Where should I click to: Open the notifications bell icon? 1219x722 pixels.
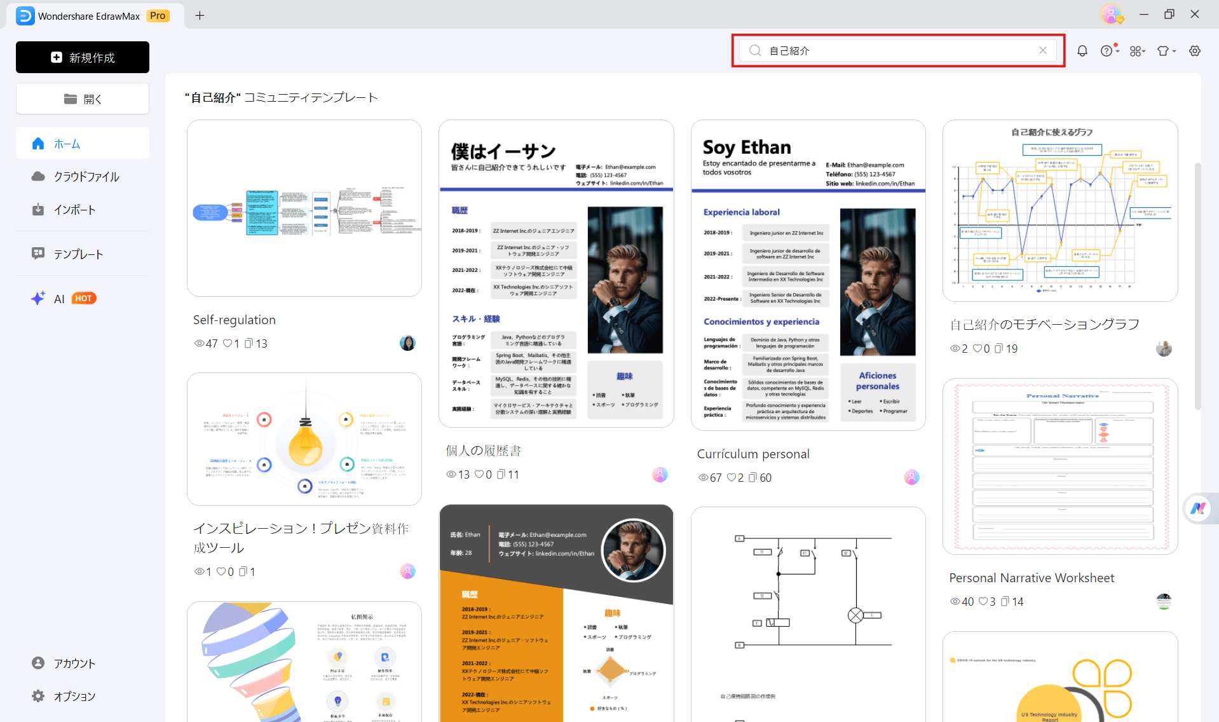click(1082, 51)
